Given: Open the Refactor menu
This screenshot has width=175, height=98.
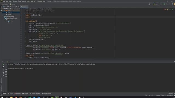Looking at the screenshot, I should 24,1.
